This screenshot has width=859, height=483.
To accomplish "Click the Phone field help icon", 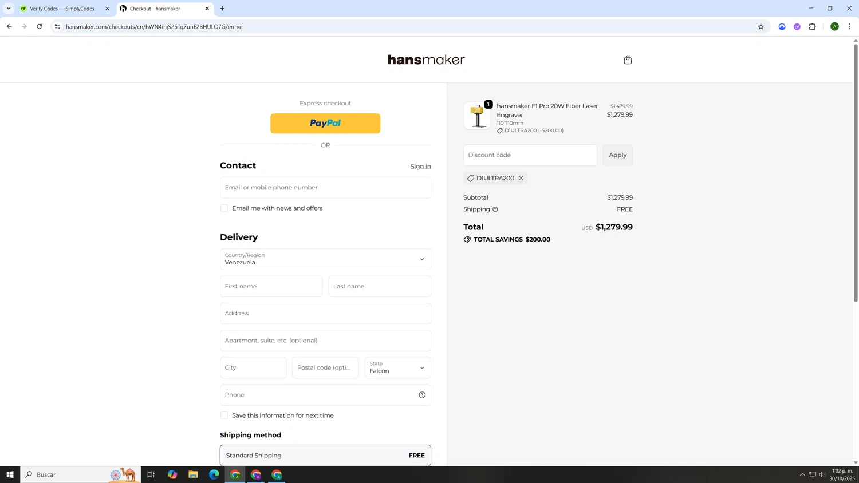I will tap(422, 395).
